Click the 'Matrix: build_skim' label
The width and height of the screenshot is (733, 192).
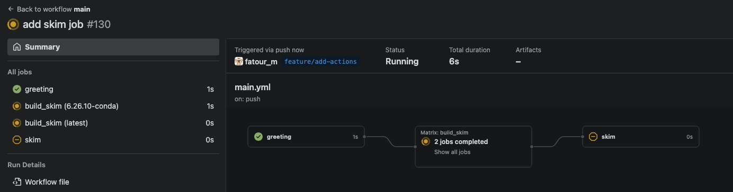444,132
